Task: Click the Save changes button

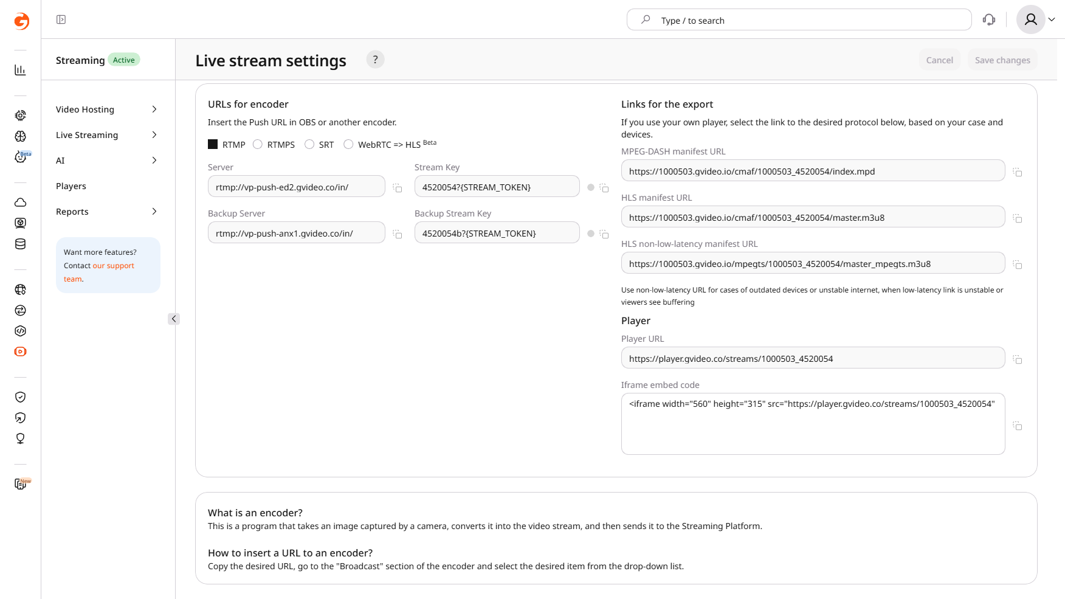Action: 1002,60
